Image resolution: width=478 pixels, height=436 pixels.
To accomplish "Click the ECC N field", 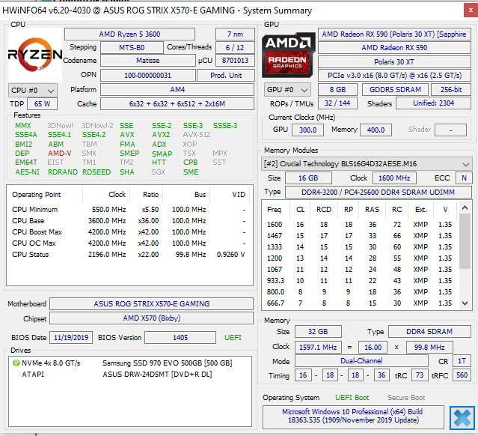I will [x=464, y=178].
